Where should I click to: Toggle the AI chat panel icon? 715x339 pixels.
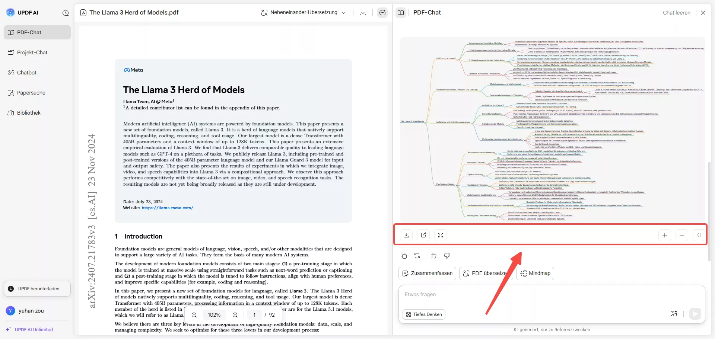click(382, 13)
